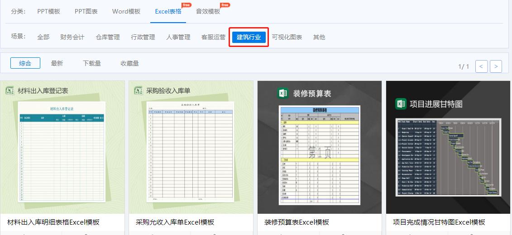This screenshot has width=512, height=235.
Task: Filter by 人事管理 scene
Action: [178, 37]
